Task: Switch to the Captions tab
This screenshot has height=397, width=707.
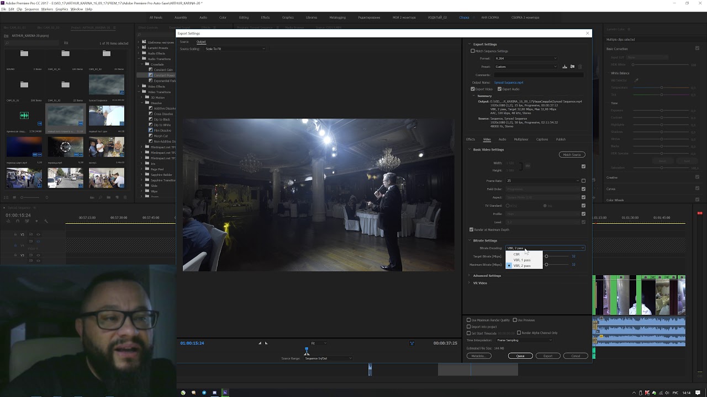Action: coord(542,140)
